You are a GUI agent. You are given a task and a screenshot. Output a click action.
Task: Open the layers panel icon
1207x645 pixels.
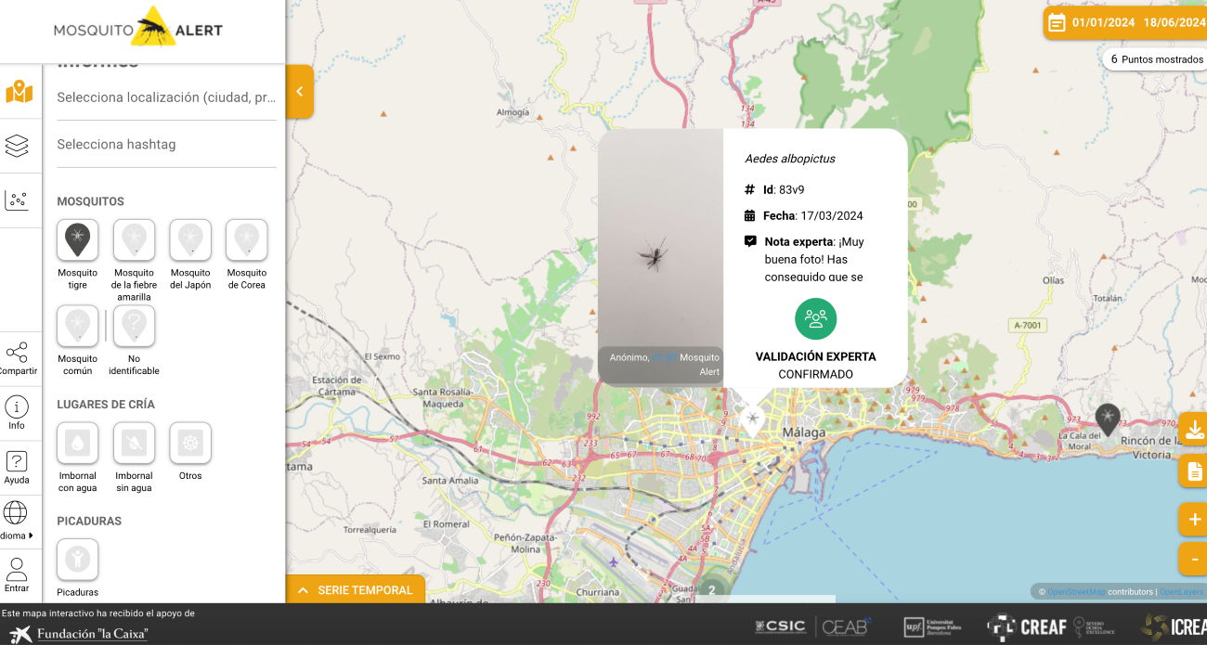coord(17,146)
